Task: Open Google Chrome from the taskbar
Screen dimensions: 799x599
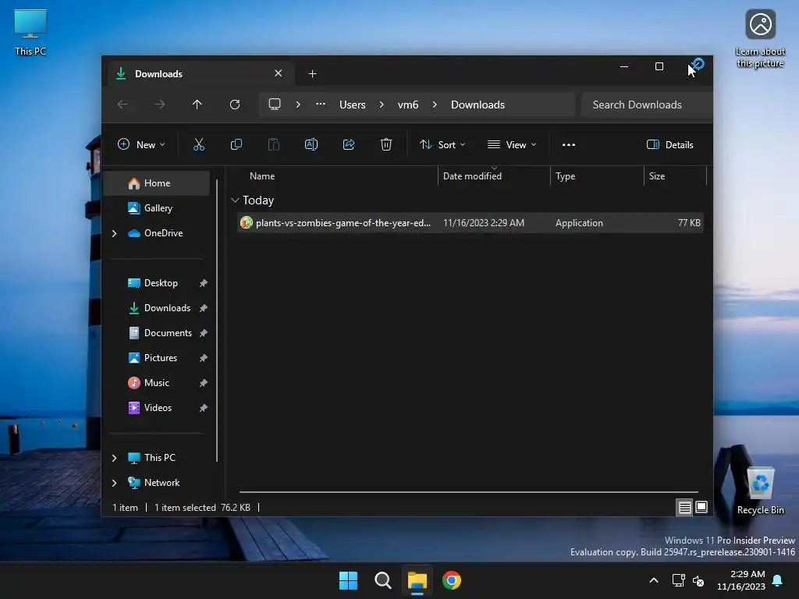Action: 452,580
